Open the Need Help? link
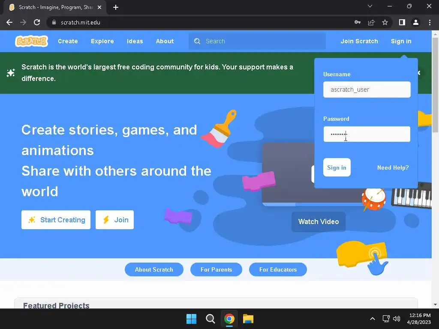Image resolution: width=439 pixels, height=329 pixels. click(393, 167)
